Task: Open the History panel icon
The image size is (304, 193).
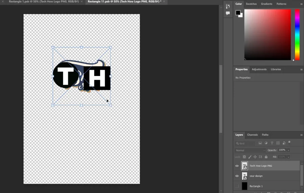Action: point(228,6)
